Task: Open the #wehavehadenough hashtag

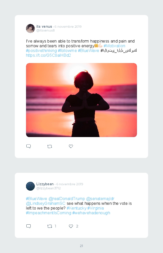Action: click(x=91, y=213)
